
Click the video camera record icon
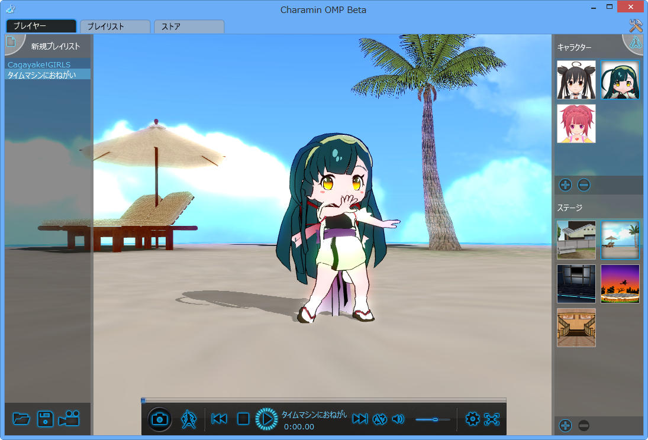coord(69,419)
